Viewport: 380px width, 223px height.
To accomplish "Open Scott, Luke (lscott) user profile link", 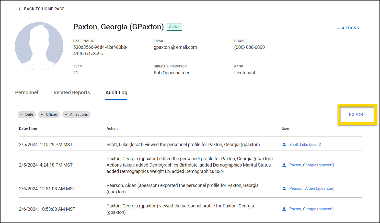I will [305, 144].
